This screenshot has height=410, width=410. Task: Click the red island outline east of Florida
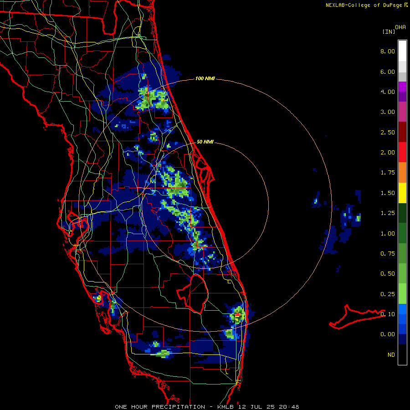[x=357, y=317]
